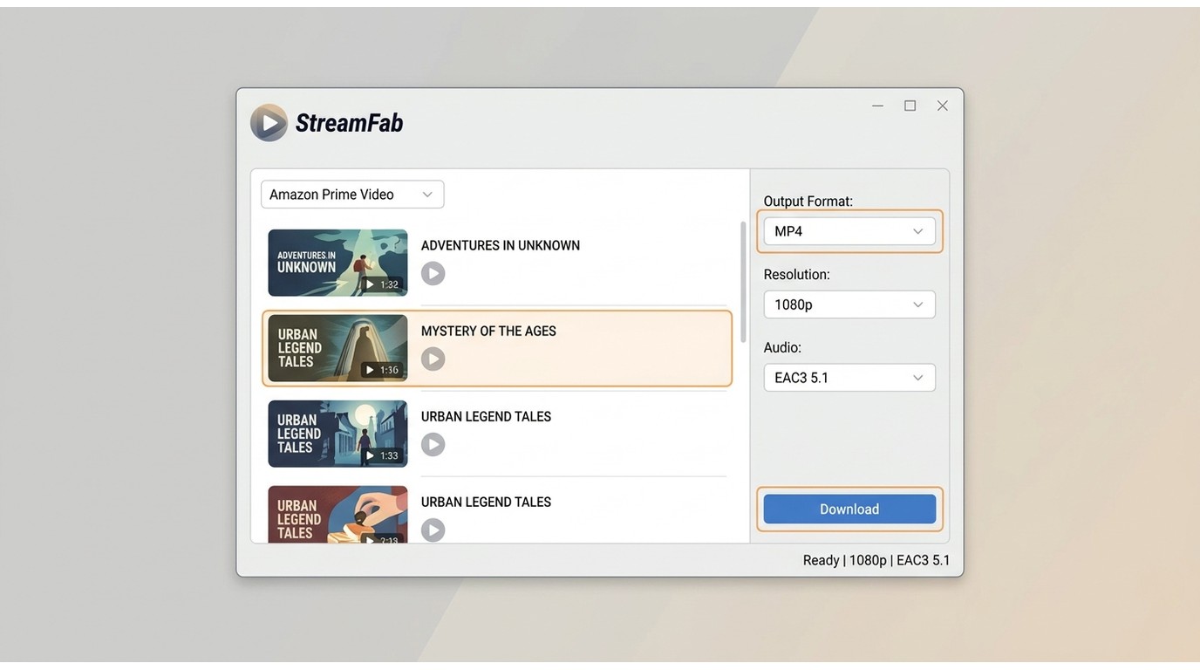Screen dimensions: 1200x670
Task: Click the 1:33 duration badge
Action: (382, 455)
